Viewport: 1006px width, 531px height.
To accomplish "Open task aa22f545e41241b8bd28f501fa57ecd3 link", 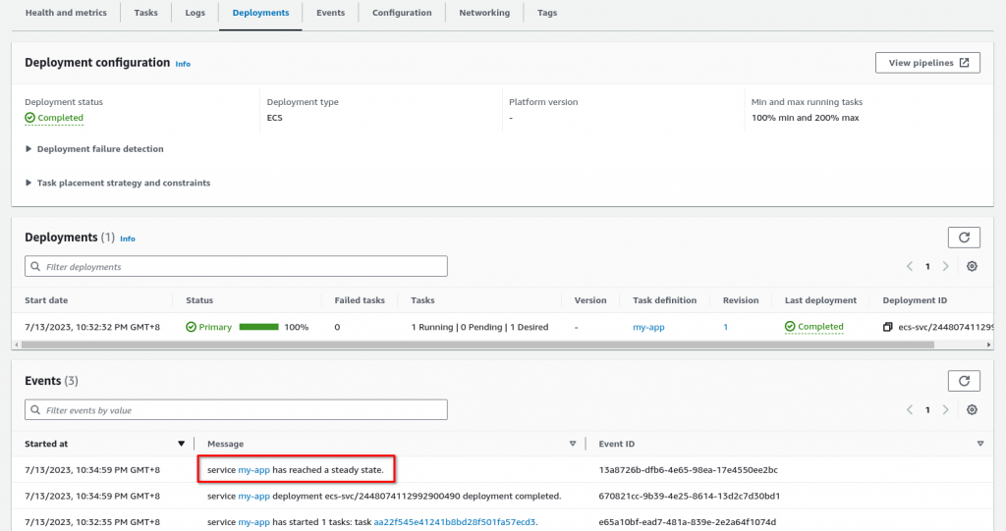I will pyautogui.click(x=454, y=522).
